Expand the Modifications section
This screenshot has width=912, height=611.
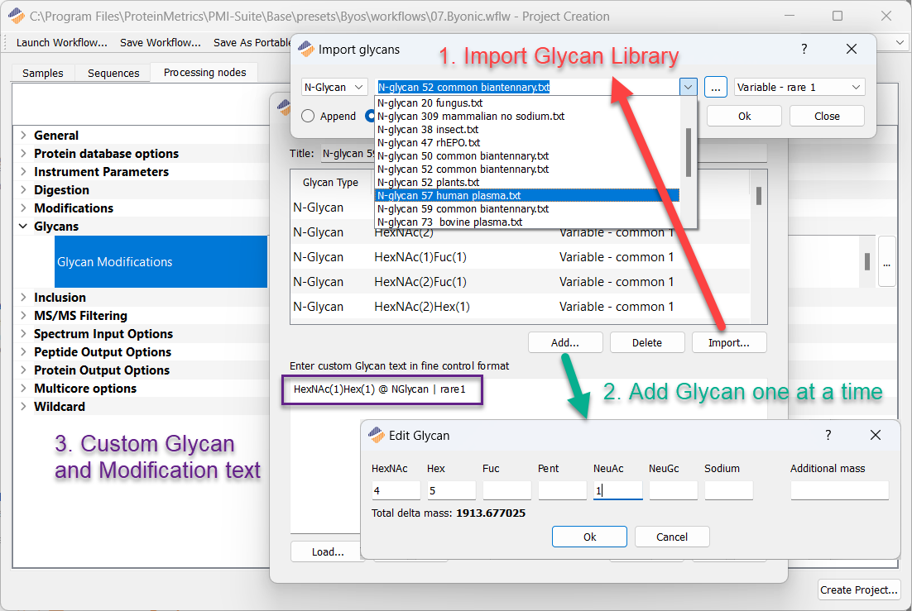point(23,208)
